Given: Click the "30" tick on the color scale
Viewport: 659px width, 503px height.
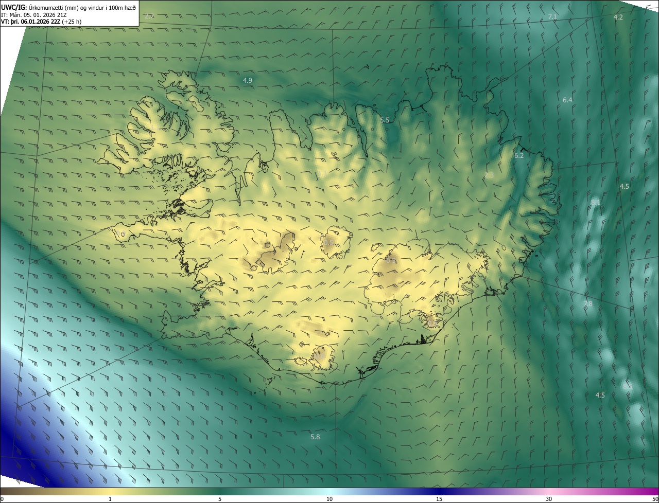Looking at the screenshot, I should [549, 499].
